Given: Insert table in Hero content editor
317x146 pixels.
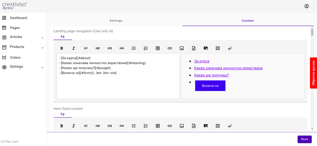Looking at the screenshot, I should [158, 126].
